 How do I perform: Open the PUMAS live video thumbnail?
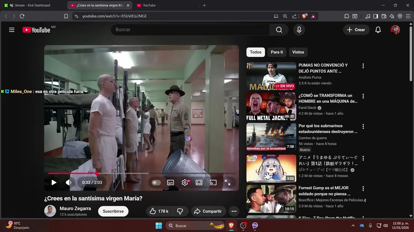(271, 76)
